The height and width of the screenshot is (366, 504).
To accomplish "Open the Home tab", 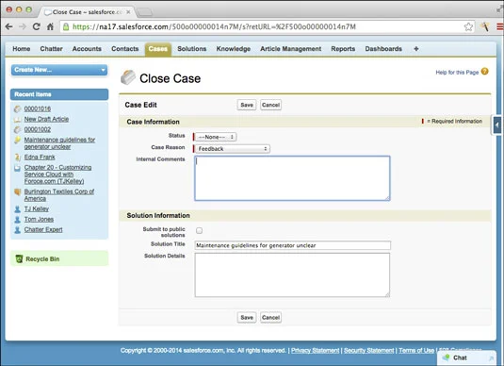I will (x=22, y=49).
